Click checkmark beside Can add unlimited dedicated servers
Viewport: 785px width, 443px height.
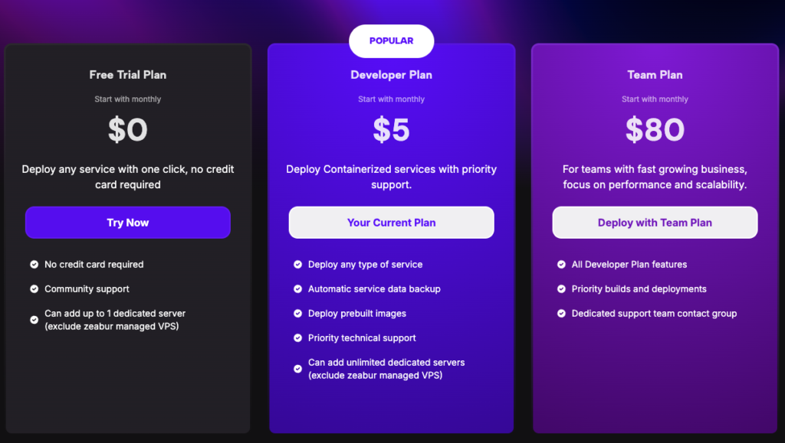tap(298, 369)
